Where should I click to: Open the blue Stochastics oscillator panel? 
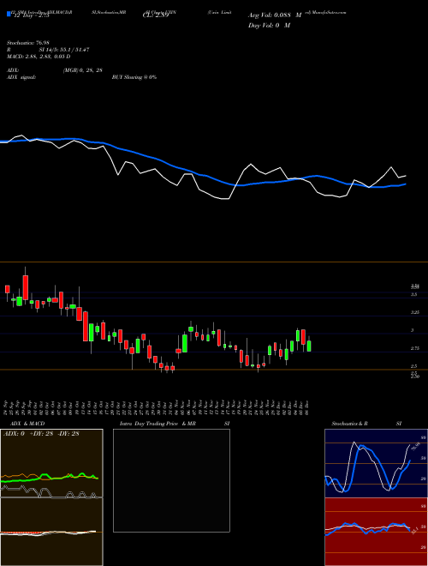coord(376,463)
